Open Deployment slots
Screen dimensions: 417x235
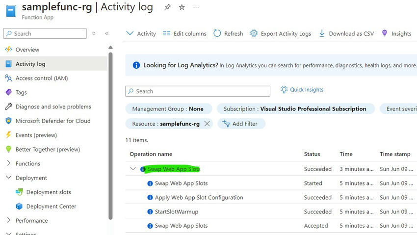[49, 192]
